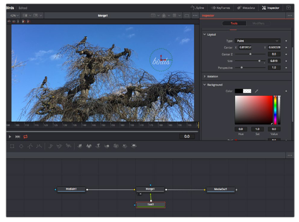Open the Keyframes panel

coord(220,8)
